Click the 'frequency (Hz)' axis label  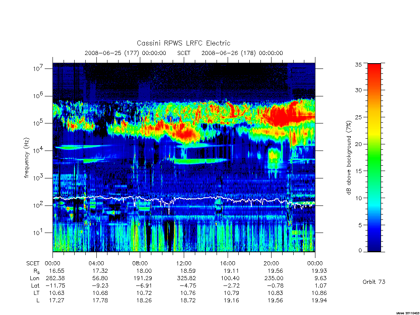tap(26, 158)
